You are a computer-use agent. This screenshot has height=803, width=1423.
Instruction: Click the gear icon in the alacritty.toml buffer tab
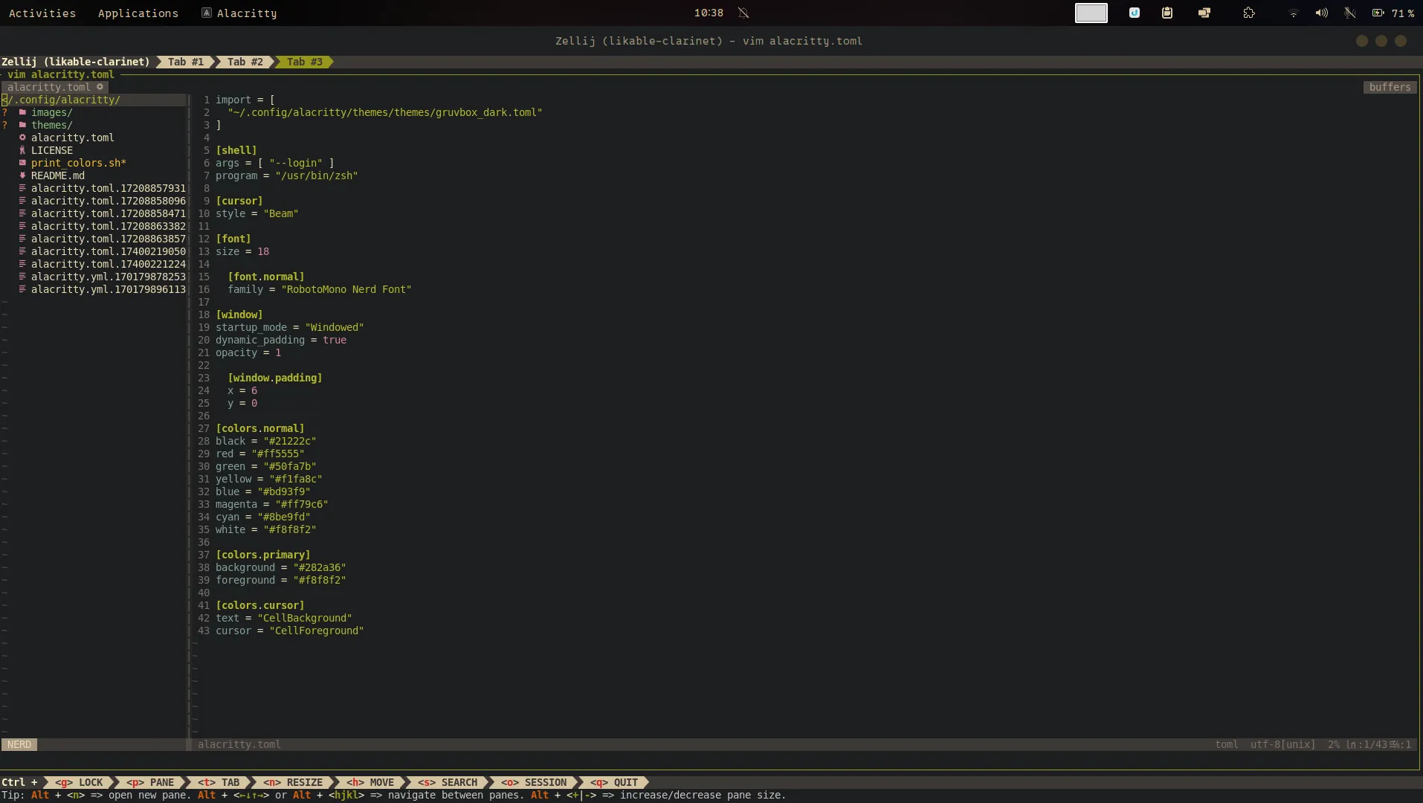[x=100, y=87]
